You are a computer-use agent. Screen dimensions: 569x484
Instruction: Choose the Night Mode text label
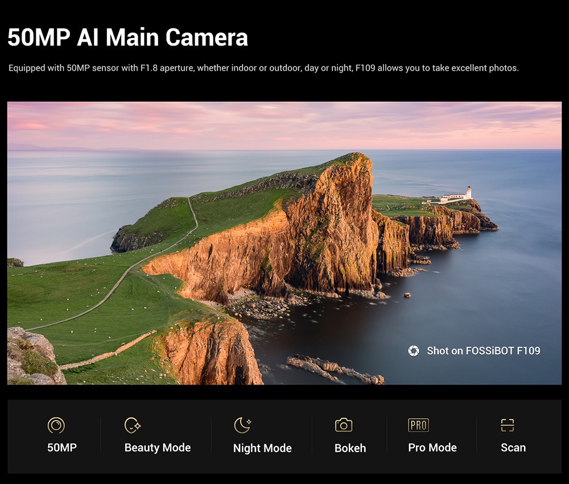tap(262, 448)
